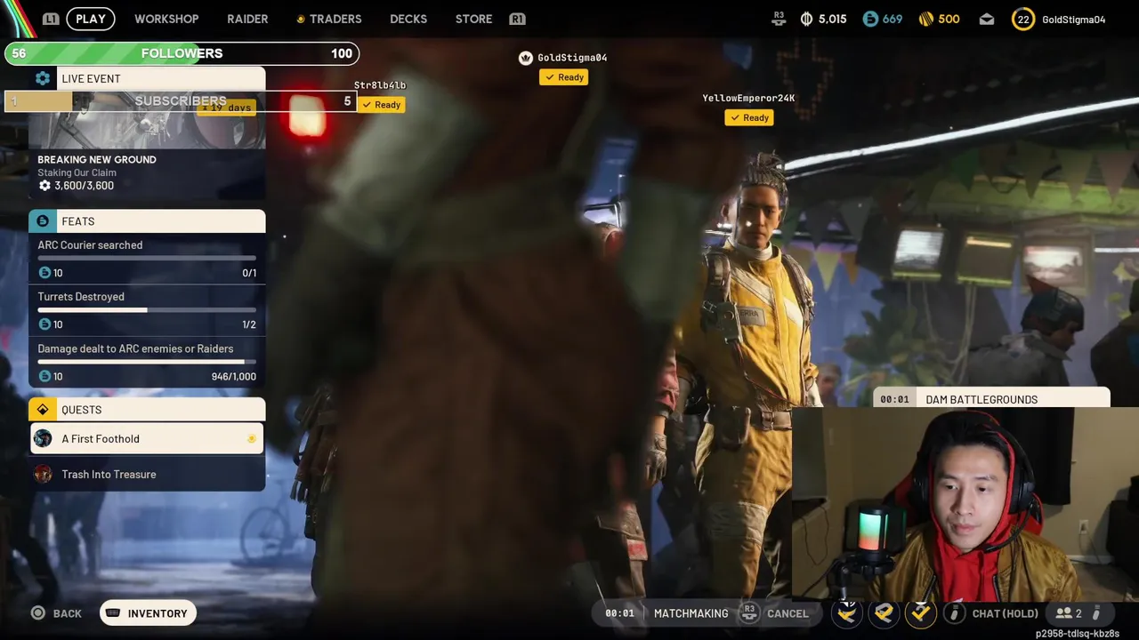Switch to the Raider tab
The width and height of the screenshot is (1139, 640).
247,19
